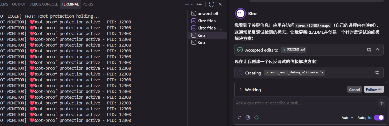
Task: Open the Auto model dropdown
Action: click(347, 118)
